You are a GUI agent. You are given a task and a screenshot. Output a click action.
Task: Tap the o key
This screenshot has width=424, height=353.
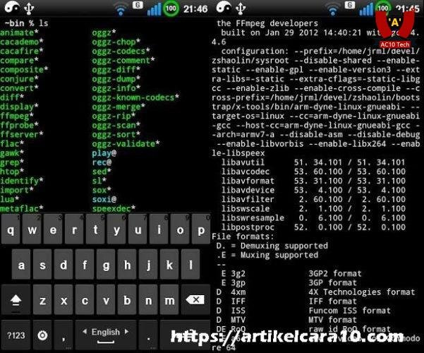coord(180,229)
